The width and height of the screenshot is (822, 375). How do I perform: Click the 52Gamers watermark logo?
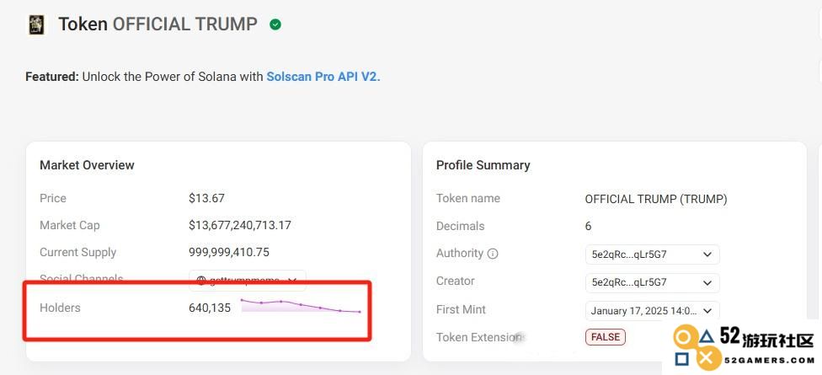743,346
